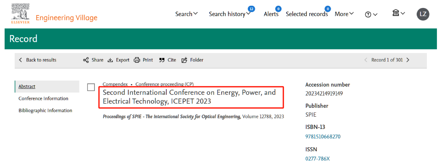Click the Folder save icon

tap(184, 60)
